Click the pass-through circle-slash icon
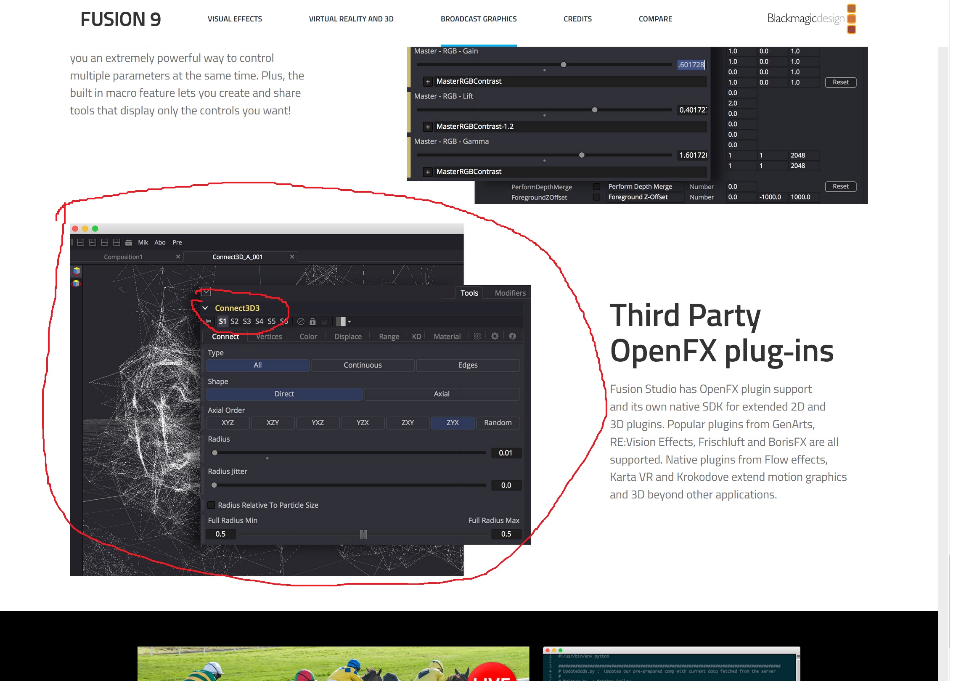 pyautogui.click(x=301, y=322)
